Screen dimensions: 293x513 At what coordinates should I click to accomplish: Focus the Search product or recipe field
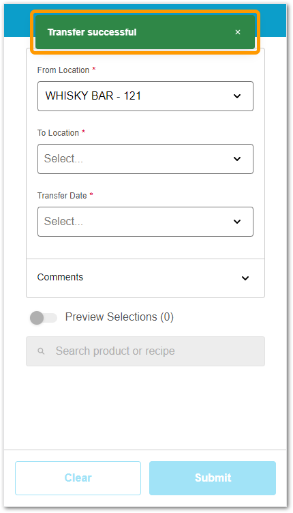click(x=145, y=351)
